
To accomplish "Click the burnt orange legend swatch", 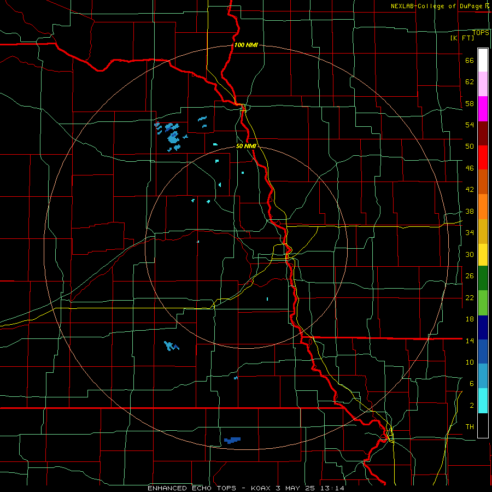I will tap(483, 182).
